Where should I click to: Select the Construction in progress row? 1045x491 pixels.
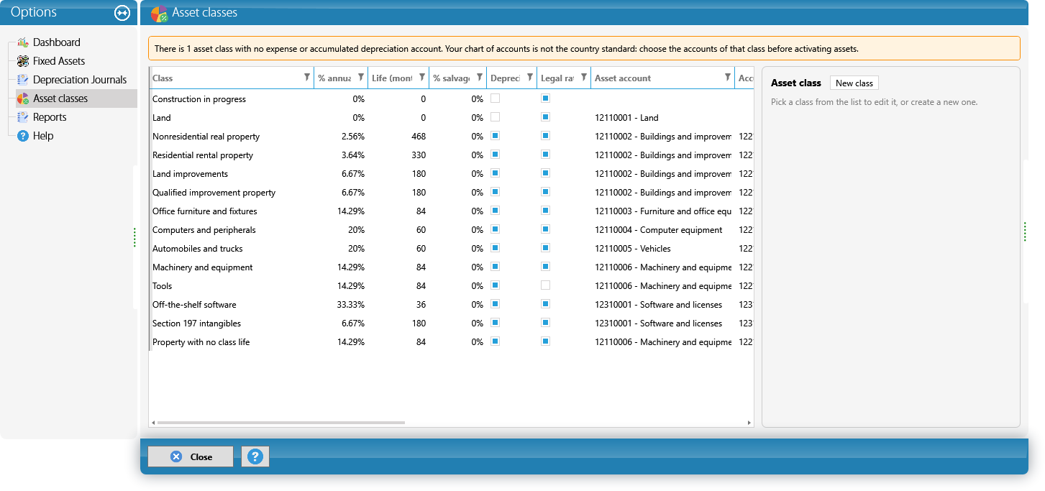click(452, 98)
